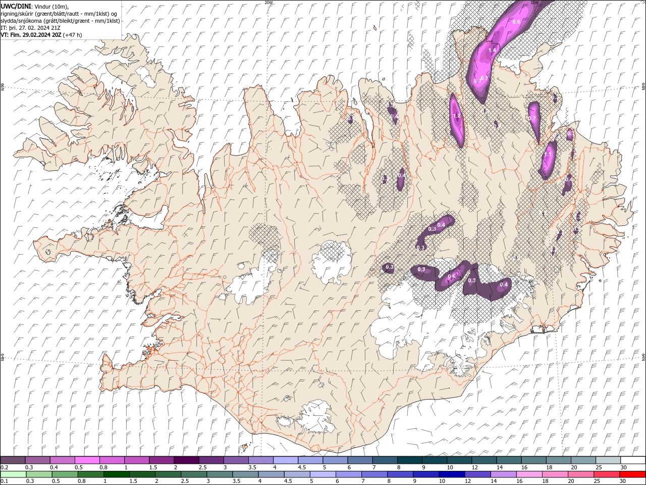Click the '0.6' snowfall value on the map
The image size is (646, 485).
(516, 22)
